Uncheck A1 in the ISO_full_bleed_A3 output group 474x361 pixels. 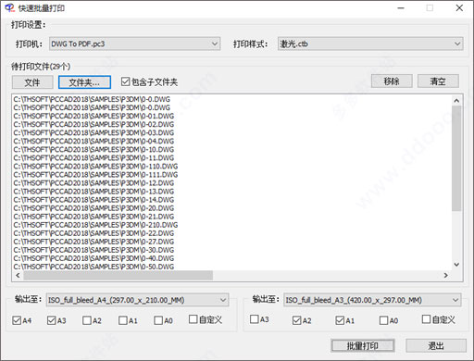click(345, 320)
